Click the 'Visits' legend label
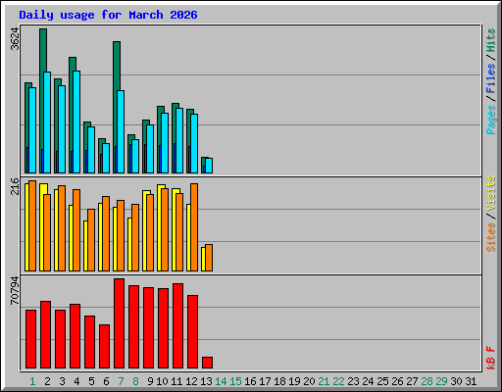Viewport: 502px width, 392px height. pyautogui.click(x=490, y=193)
